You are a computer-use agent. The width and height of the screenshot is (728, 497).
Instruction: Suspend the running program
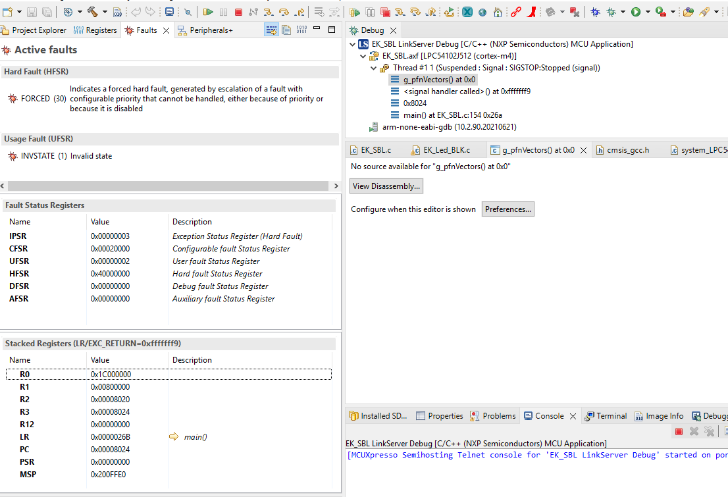[224, 11]
